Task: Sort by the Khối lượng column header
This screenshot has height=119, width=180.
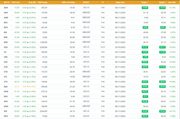Action: coord(42,2)
